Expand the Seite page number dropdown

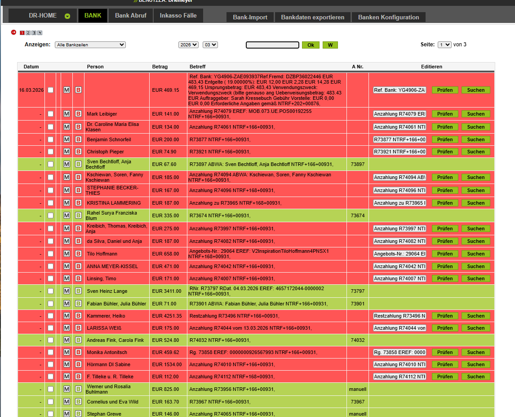point(444,45)
